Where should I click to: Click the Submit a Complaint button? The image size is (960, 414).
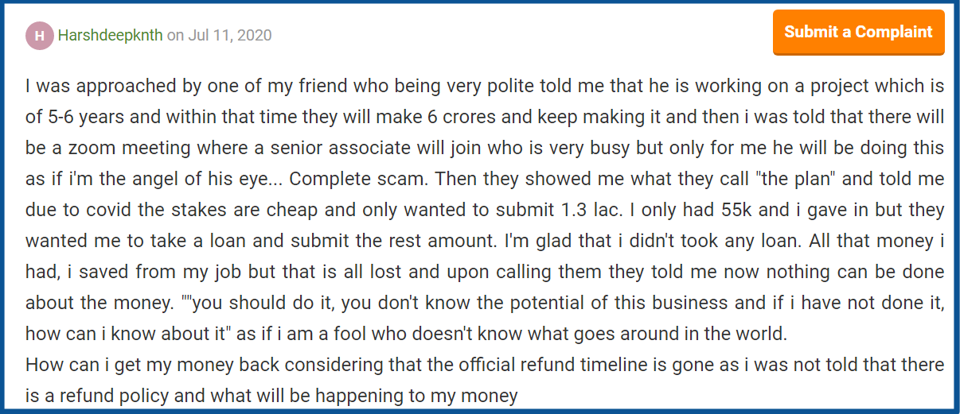(858, 33)
